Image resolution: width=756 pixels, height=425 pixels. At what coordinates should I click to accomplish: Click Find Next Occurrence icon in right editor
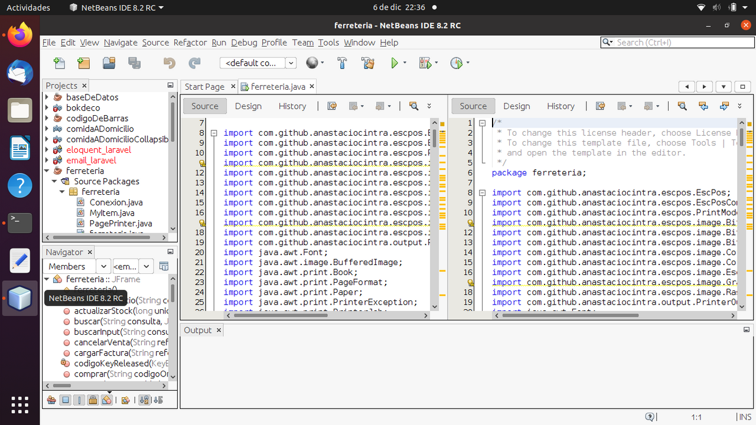tap(724, 106)
